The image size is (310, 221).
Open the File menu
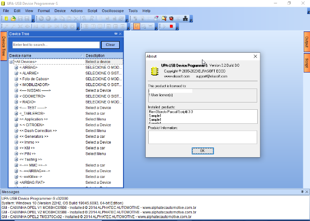click(6, 11)
